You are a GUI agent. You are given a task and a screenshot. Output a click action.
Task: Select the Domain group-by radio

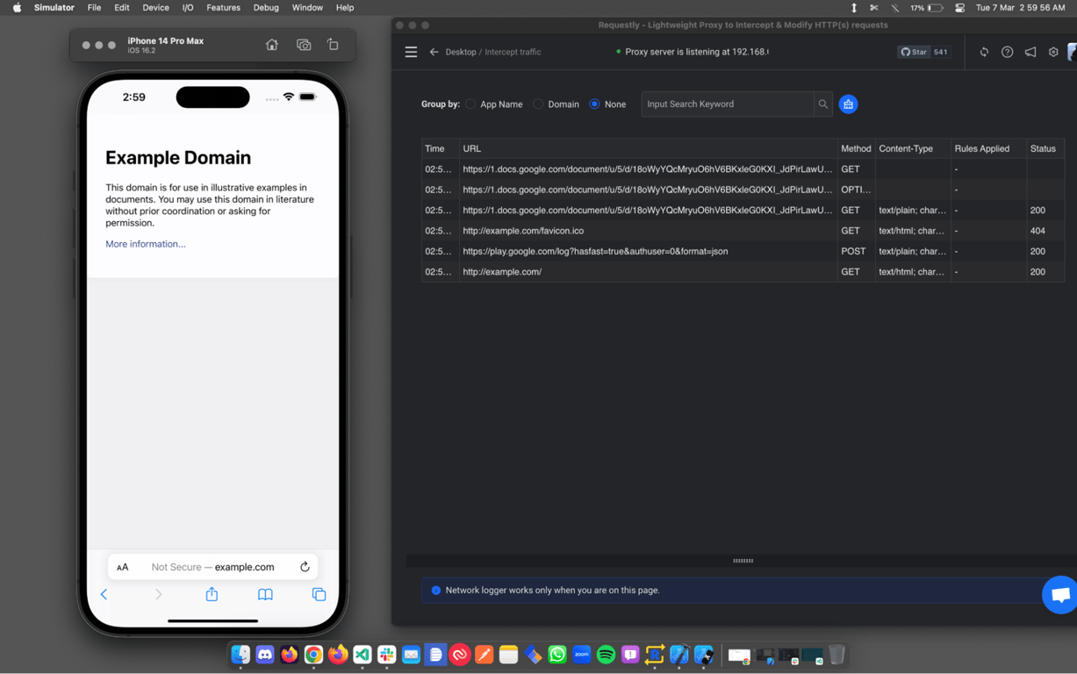pyautogui.click(x=538, y=104)
